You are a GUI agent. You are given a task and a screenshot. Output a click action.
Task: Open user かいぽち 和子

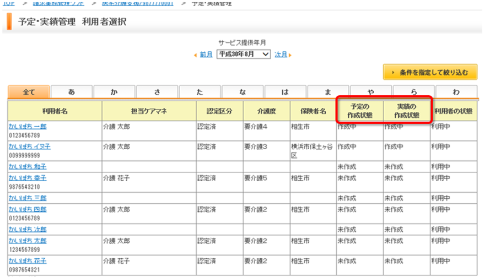[x=28, y=167]
